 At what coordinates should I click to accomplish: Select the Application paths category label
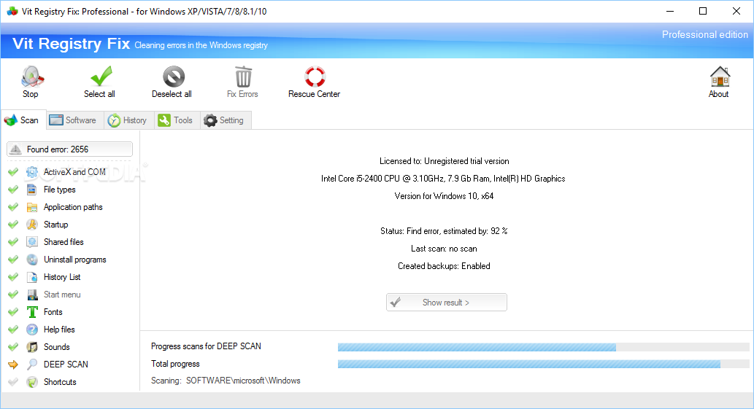point(73,207)
